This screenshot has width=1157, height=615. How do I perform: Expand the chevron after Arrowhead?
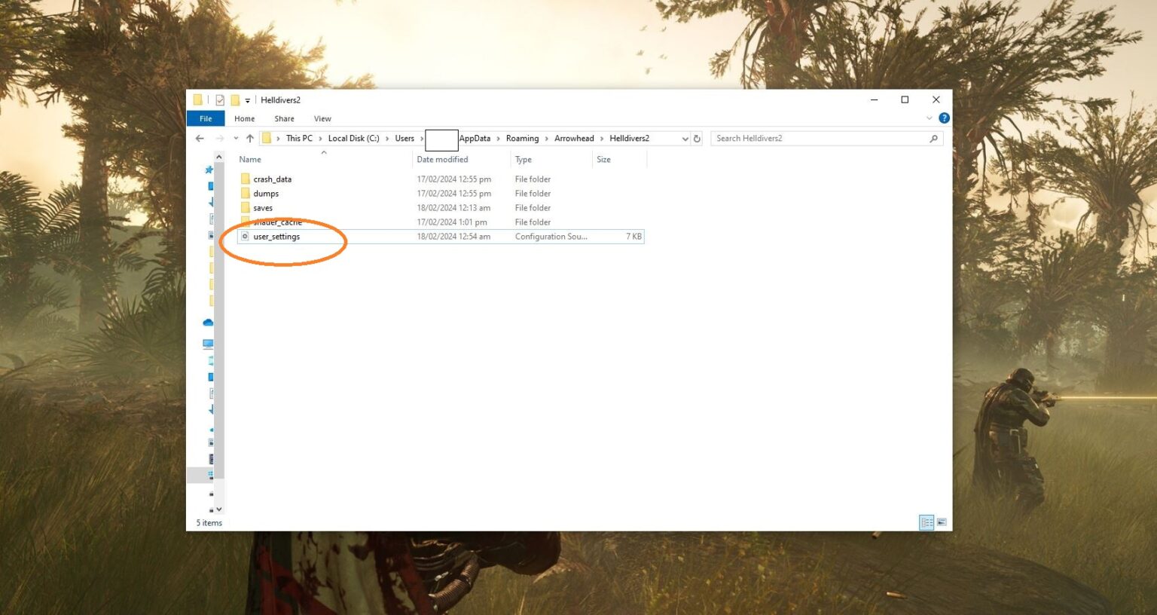pos(602,139)
